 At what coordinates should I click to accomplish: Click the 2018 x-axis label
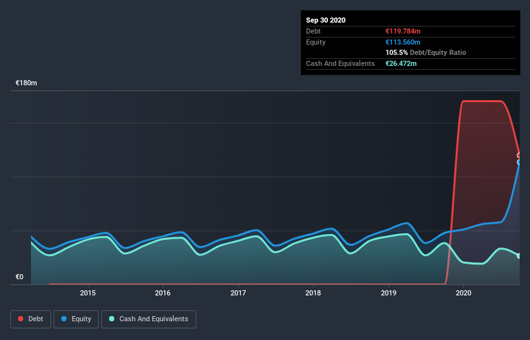point(313,293)
